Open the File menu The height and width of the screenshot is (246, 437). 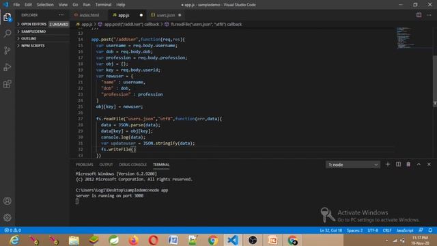[16, 5]
